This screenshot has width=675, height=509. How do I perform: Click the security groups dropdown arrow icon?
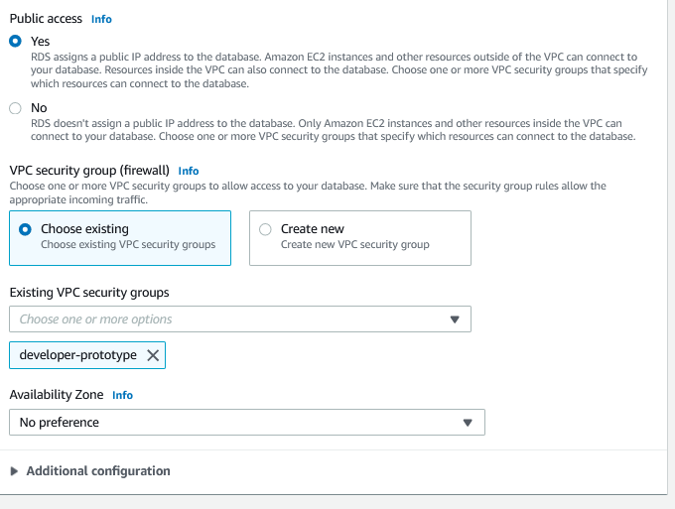(455, 319)
